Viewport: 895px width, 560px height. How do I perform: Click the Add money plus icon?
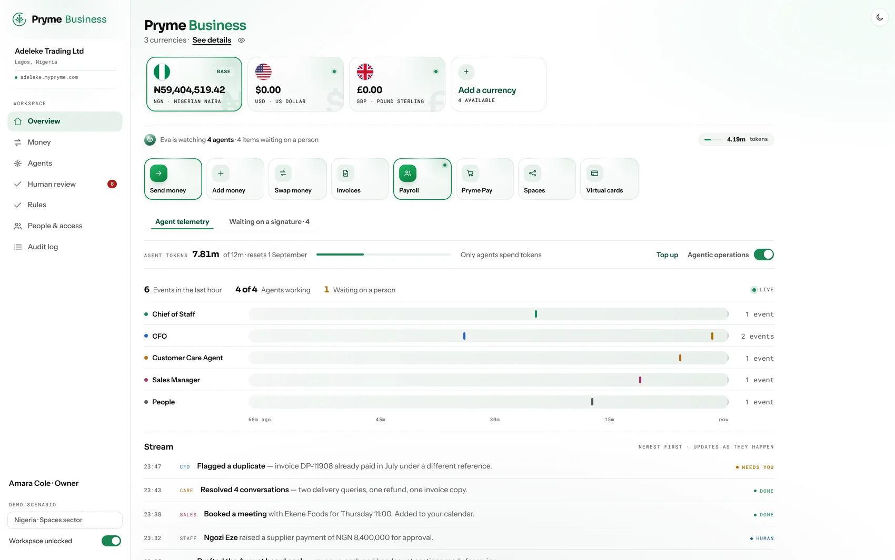[x=221, y=173]
